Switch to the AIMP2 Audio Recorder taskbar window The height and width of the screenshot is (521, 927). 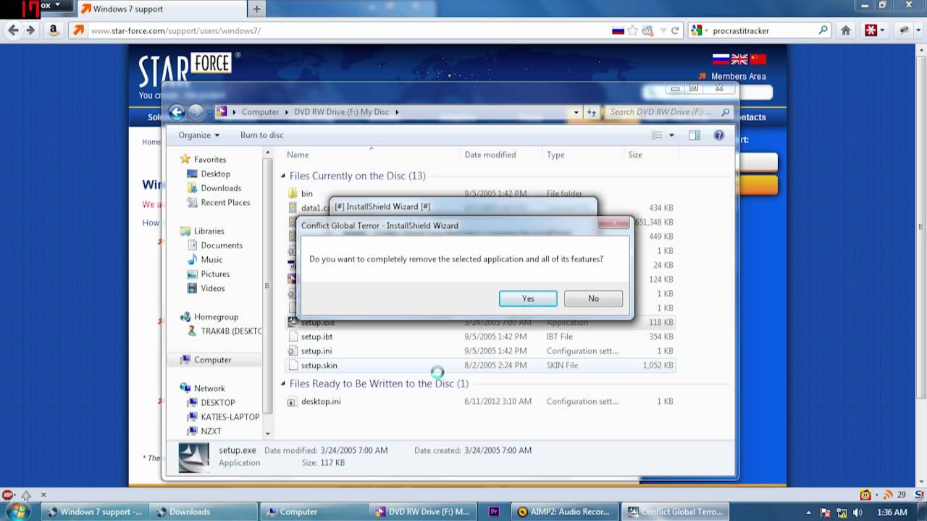tap(566, 512)
